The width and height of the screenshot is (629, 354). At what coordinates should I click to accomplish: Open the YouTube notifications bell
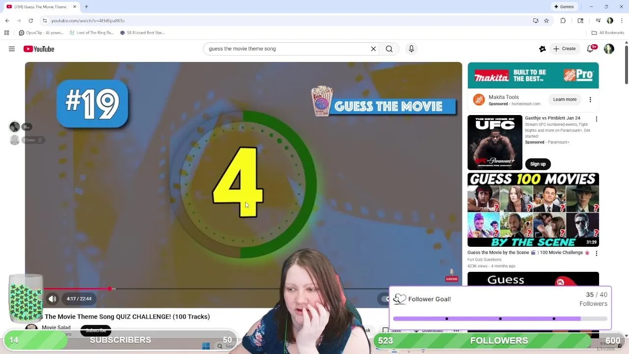point(591,49)
